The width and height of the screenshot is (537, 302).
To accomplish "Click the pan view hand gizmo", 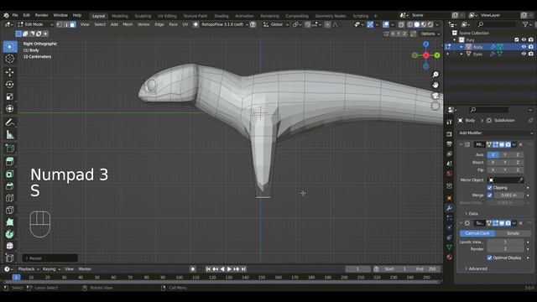I will (435, 85).
